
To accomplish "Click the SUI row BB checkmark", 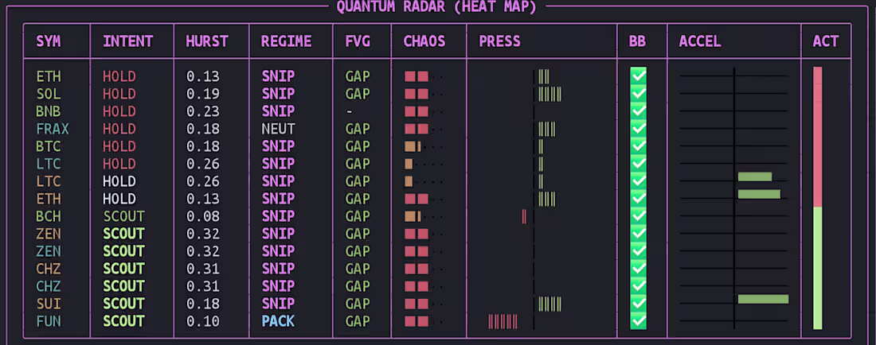I will point(639,304).
